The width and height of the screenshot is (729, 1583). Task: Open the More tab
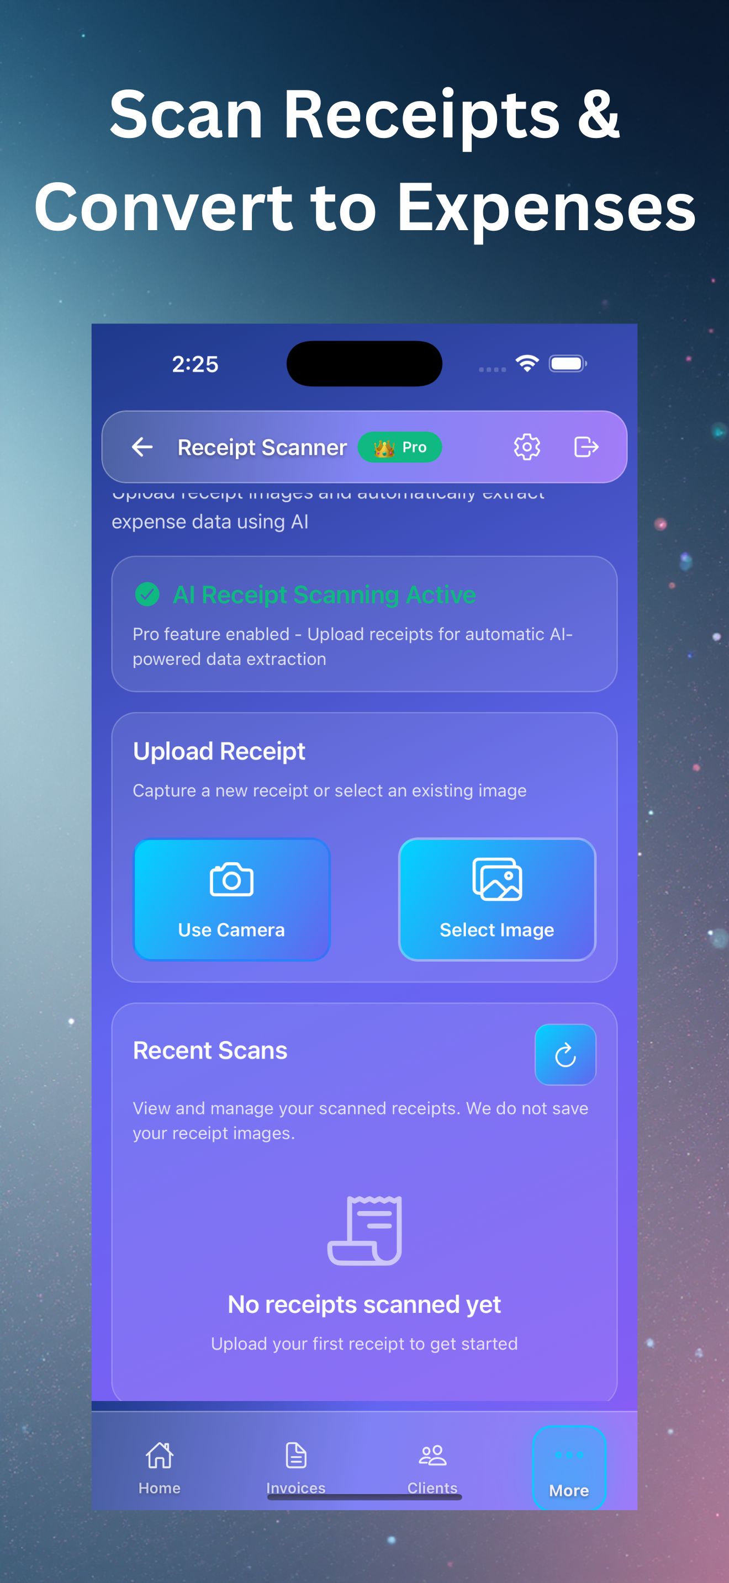pyautogui.click(x=569, y=1468)
